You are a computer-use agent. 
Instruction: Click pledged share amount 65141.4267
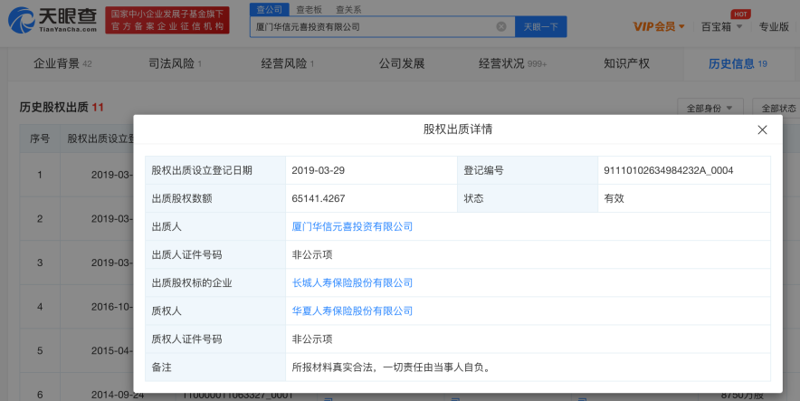[x=318, y=198]
